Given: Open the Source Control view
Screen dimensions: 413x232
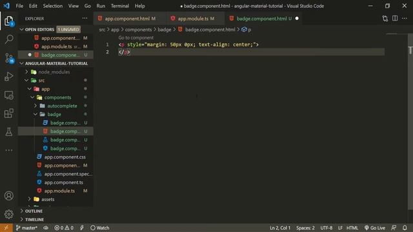Looking at the screenshot, I should pos(8,58).
